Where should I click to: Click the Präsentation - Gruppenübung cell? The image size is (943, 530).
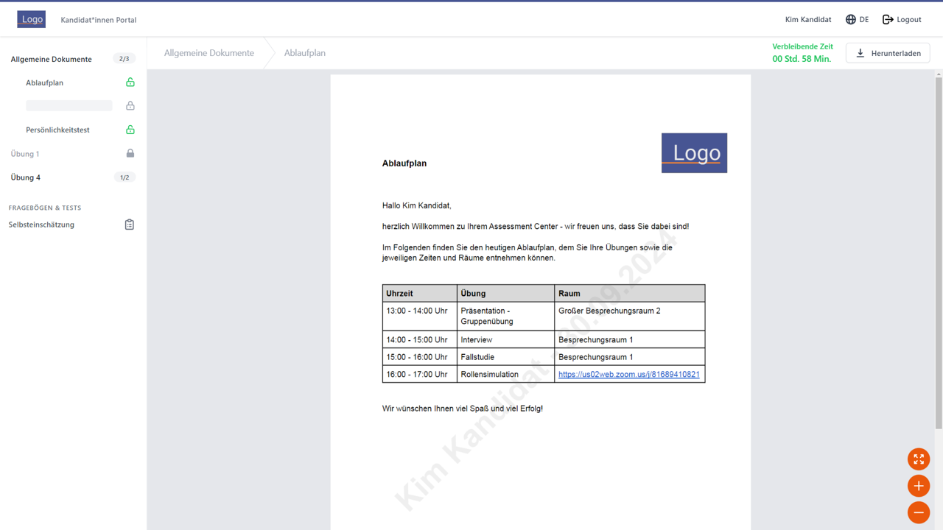point(506,316)
